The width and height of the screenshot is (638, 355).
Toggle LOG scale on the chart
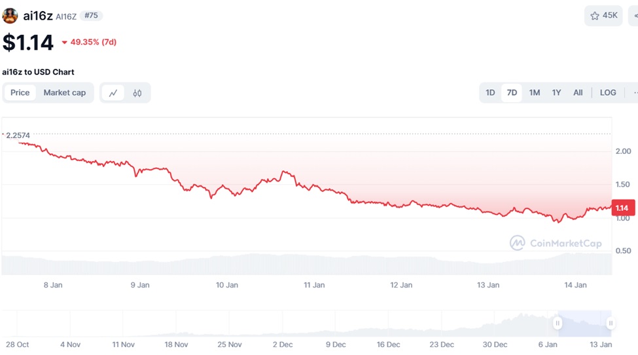pos(608,93)
